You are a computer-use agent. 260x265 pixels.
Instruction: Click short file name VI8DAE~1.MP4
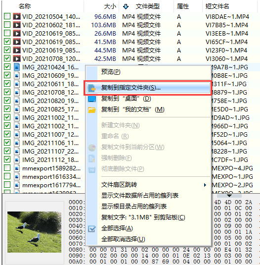click(x=227, y=16)
